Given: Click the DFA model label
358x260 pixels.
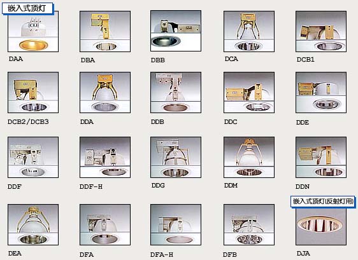Looking at the screenshot, I should 87,254.
